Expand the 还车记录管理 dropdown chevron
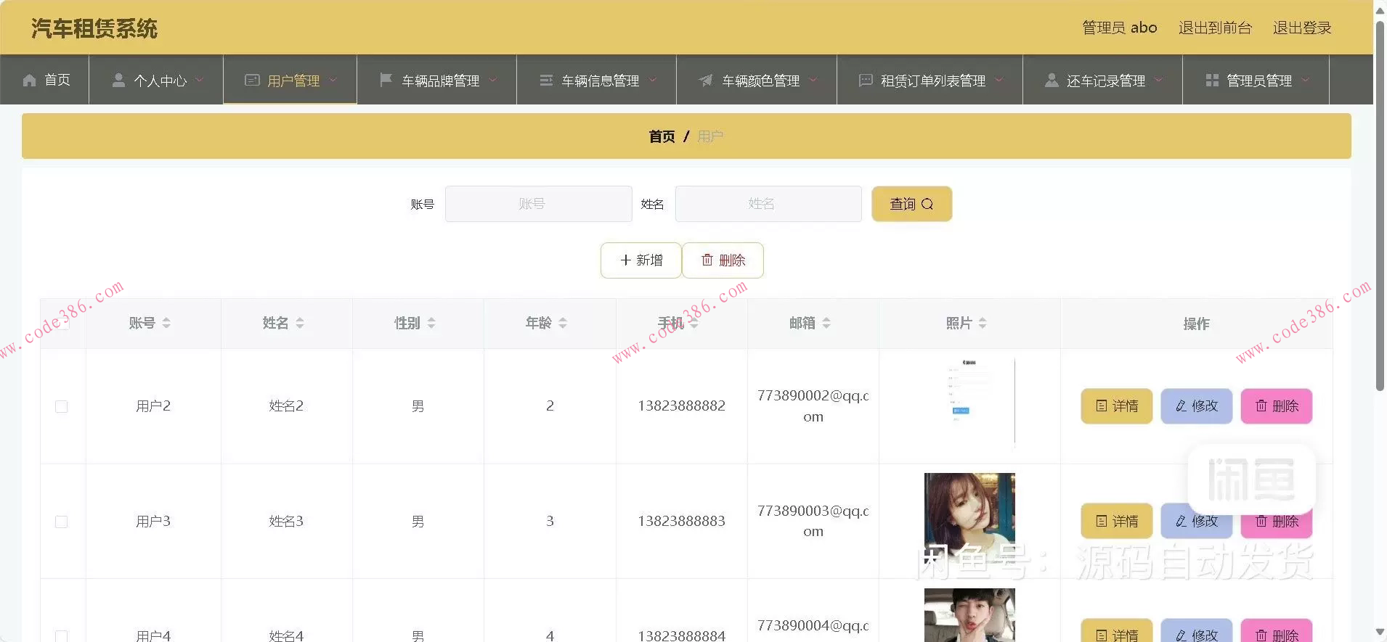The width and height of the screenshot is (1387, 642). (x=1158, y=81)
